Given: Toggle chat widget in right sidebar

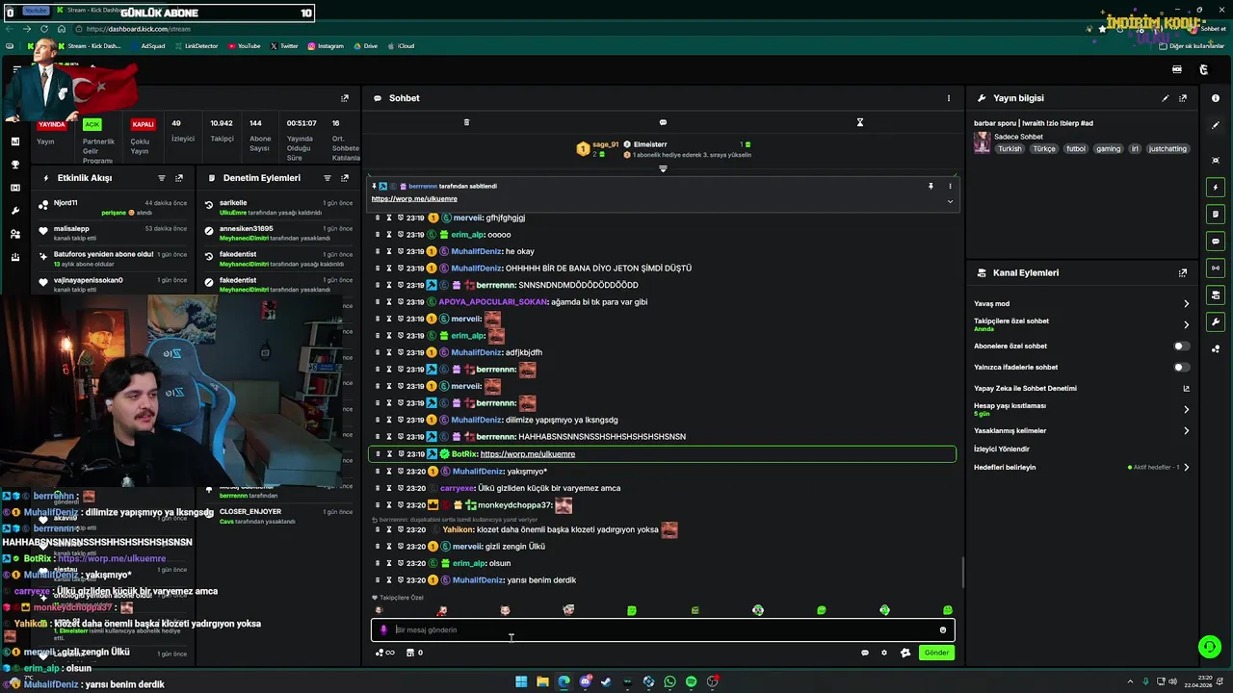Looking at the screenshot, I should (x=1216, y=241).
